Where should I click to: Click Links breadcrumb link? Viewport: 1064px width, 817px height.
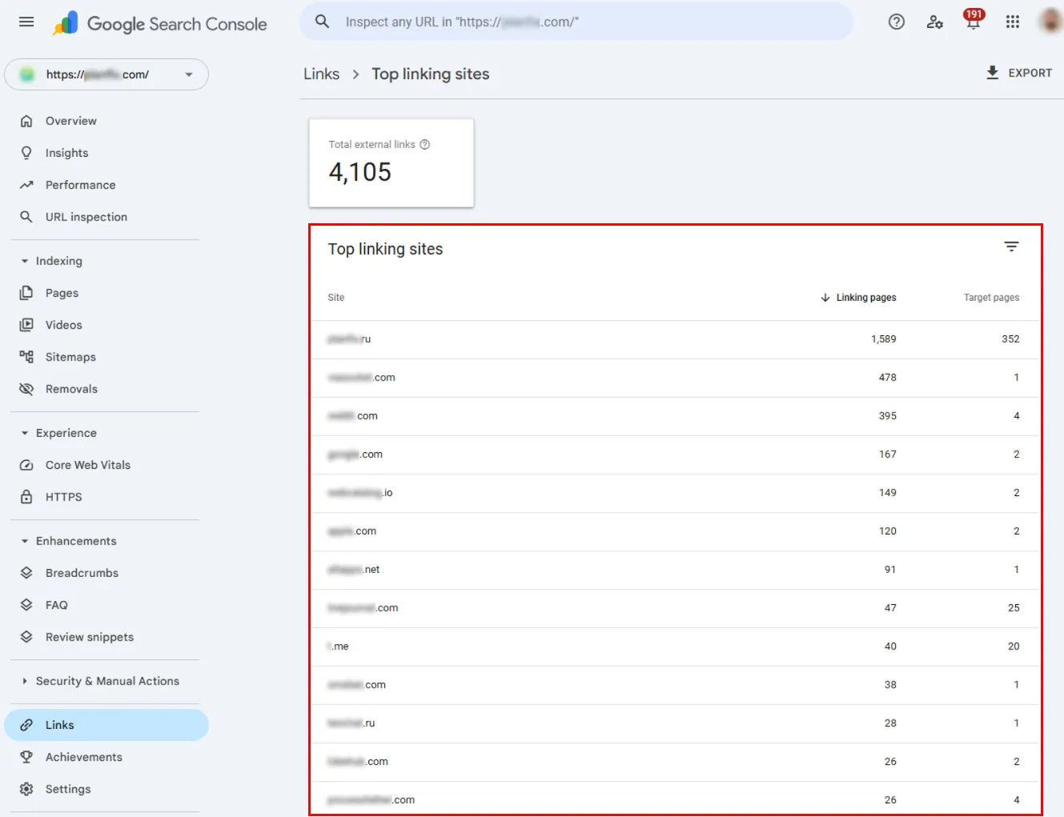point(321,74)
